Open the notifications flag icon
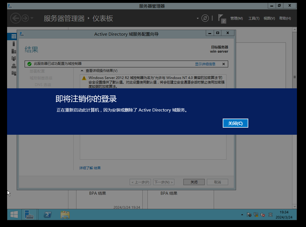The image size is (306, 227). point(222,19)
